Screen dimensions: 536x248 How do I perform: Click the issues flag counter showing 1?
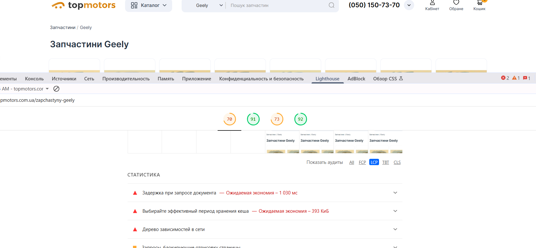tap(527, 78)
